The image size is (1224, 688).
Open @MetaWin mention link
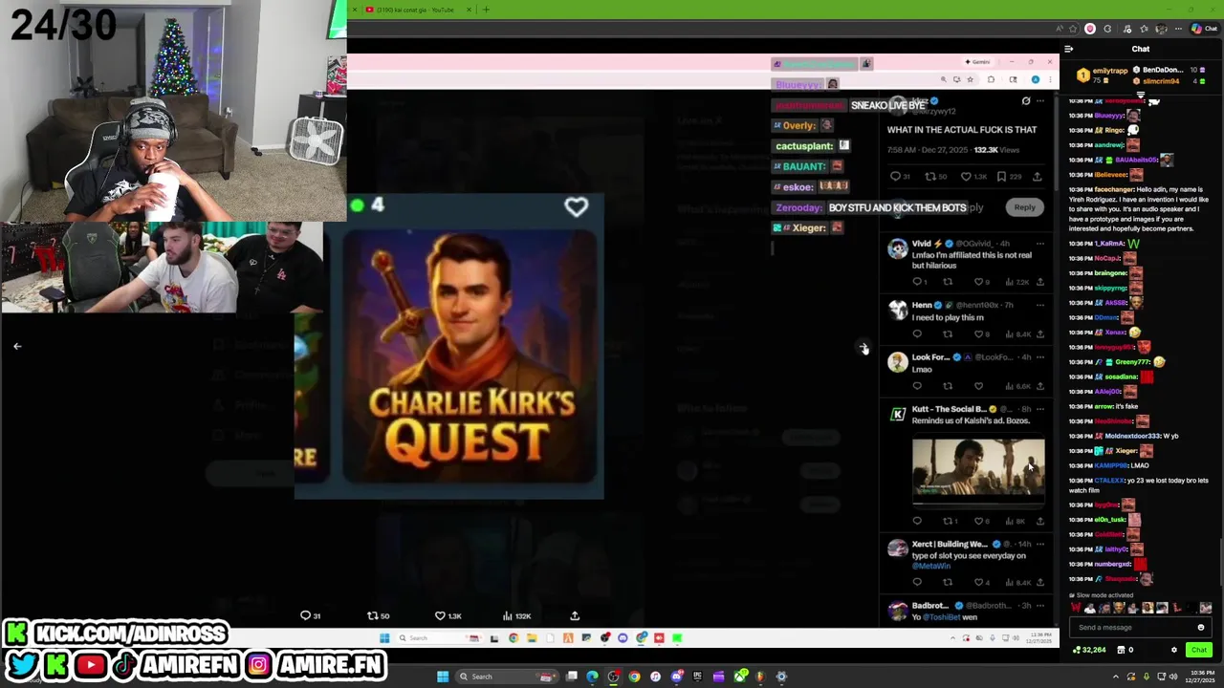point(930,566)
